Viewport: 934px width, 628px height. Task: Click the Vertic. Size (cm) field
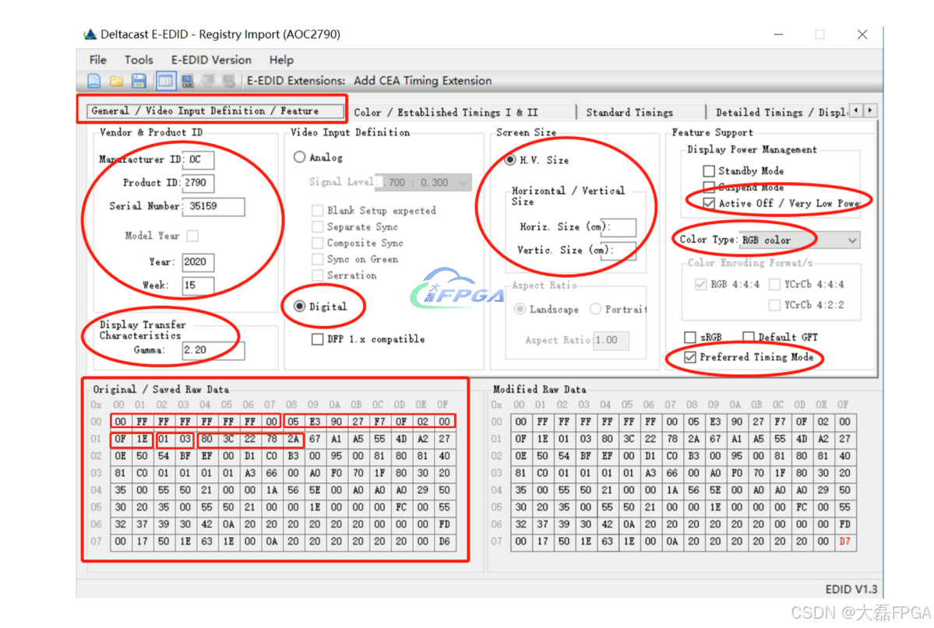pos(619,250)
